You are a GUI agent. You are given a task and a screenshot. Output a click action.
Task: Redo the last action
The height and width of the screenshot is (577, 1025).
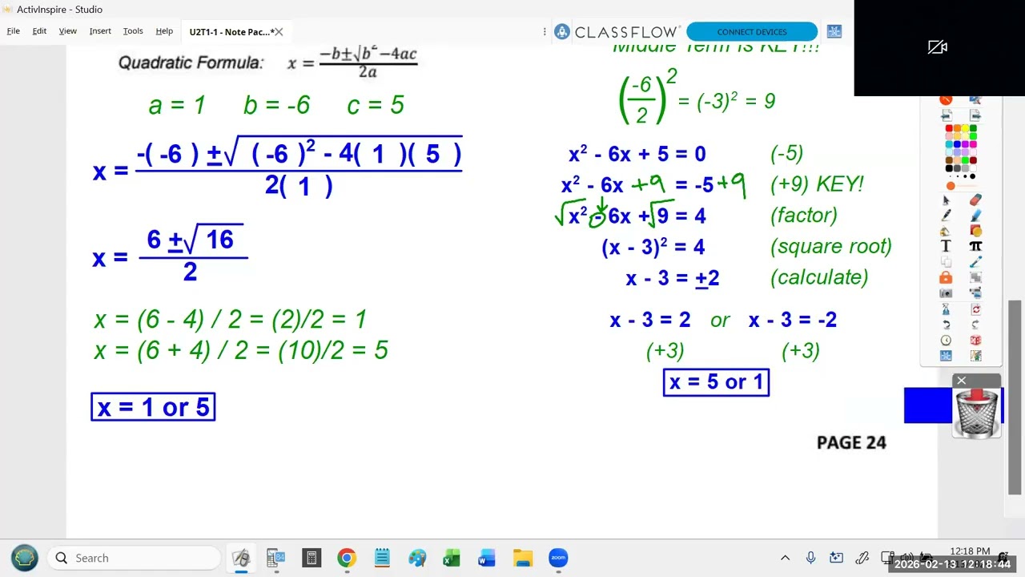coord(976,324)
